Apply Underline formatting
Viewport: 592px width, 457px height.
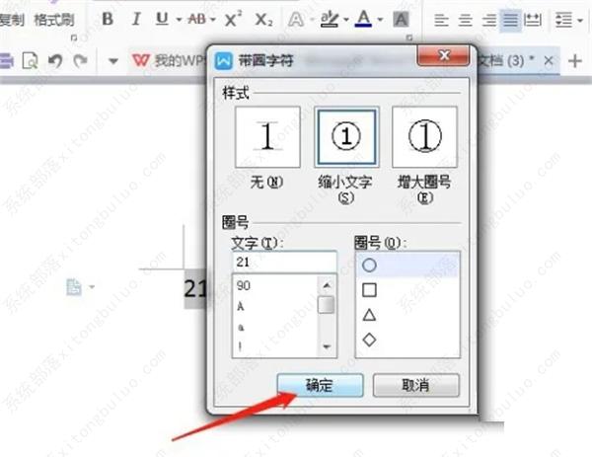[162, 19]
